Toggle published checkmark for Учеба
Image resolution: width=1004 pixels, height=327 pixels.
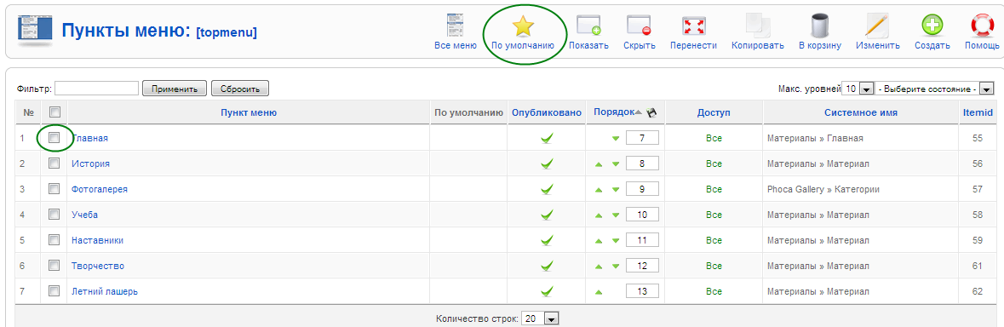coord(546,215)
